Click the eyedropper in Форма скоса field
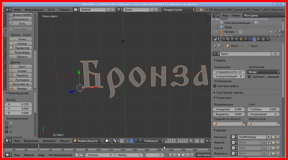288x160 pixels. [x=278, y=124]
